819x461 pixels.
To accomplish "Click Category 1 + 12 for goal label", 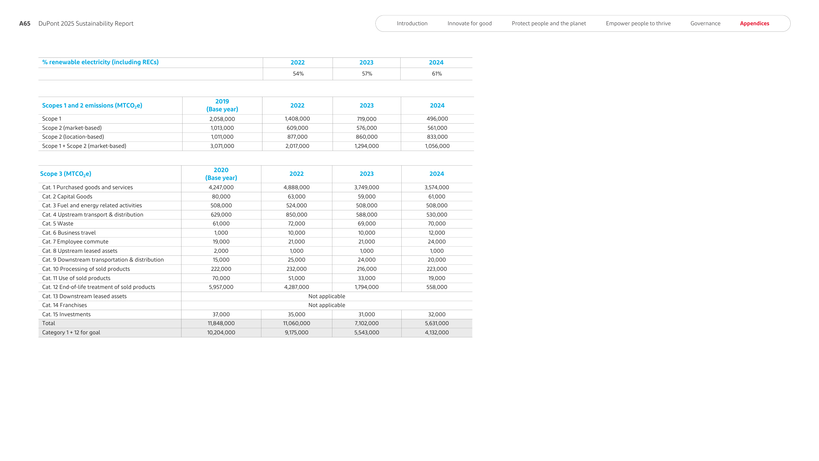I will tap(71, 333).
